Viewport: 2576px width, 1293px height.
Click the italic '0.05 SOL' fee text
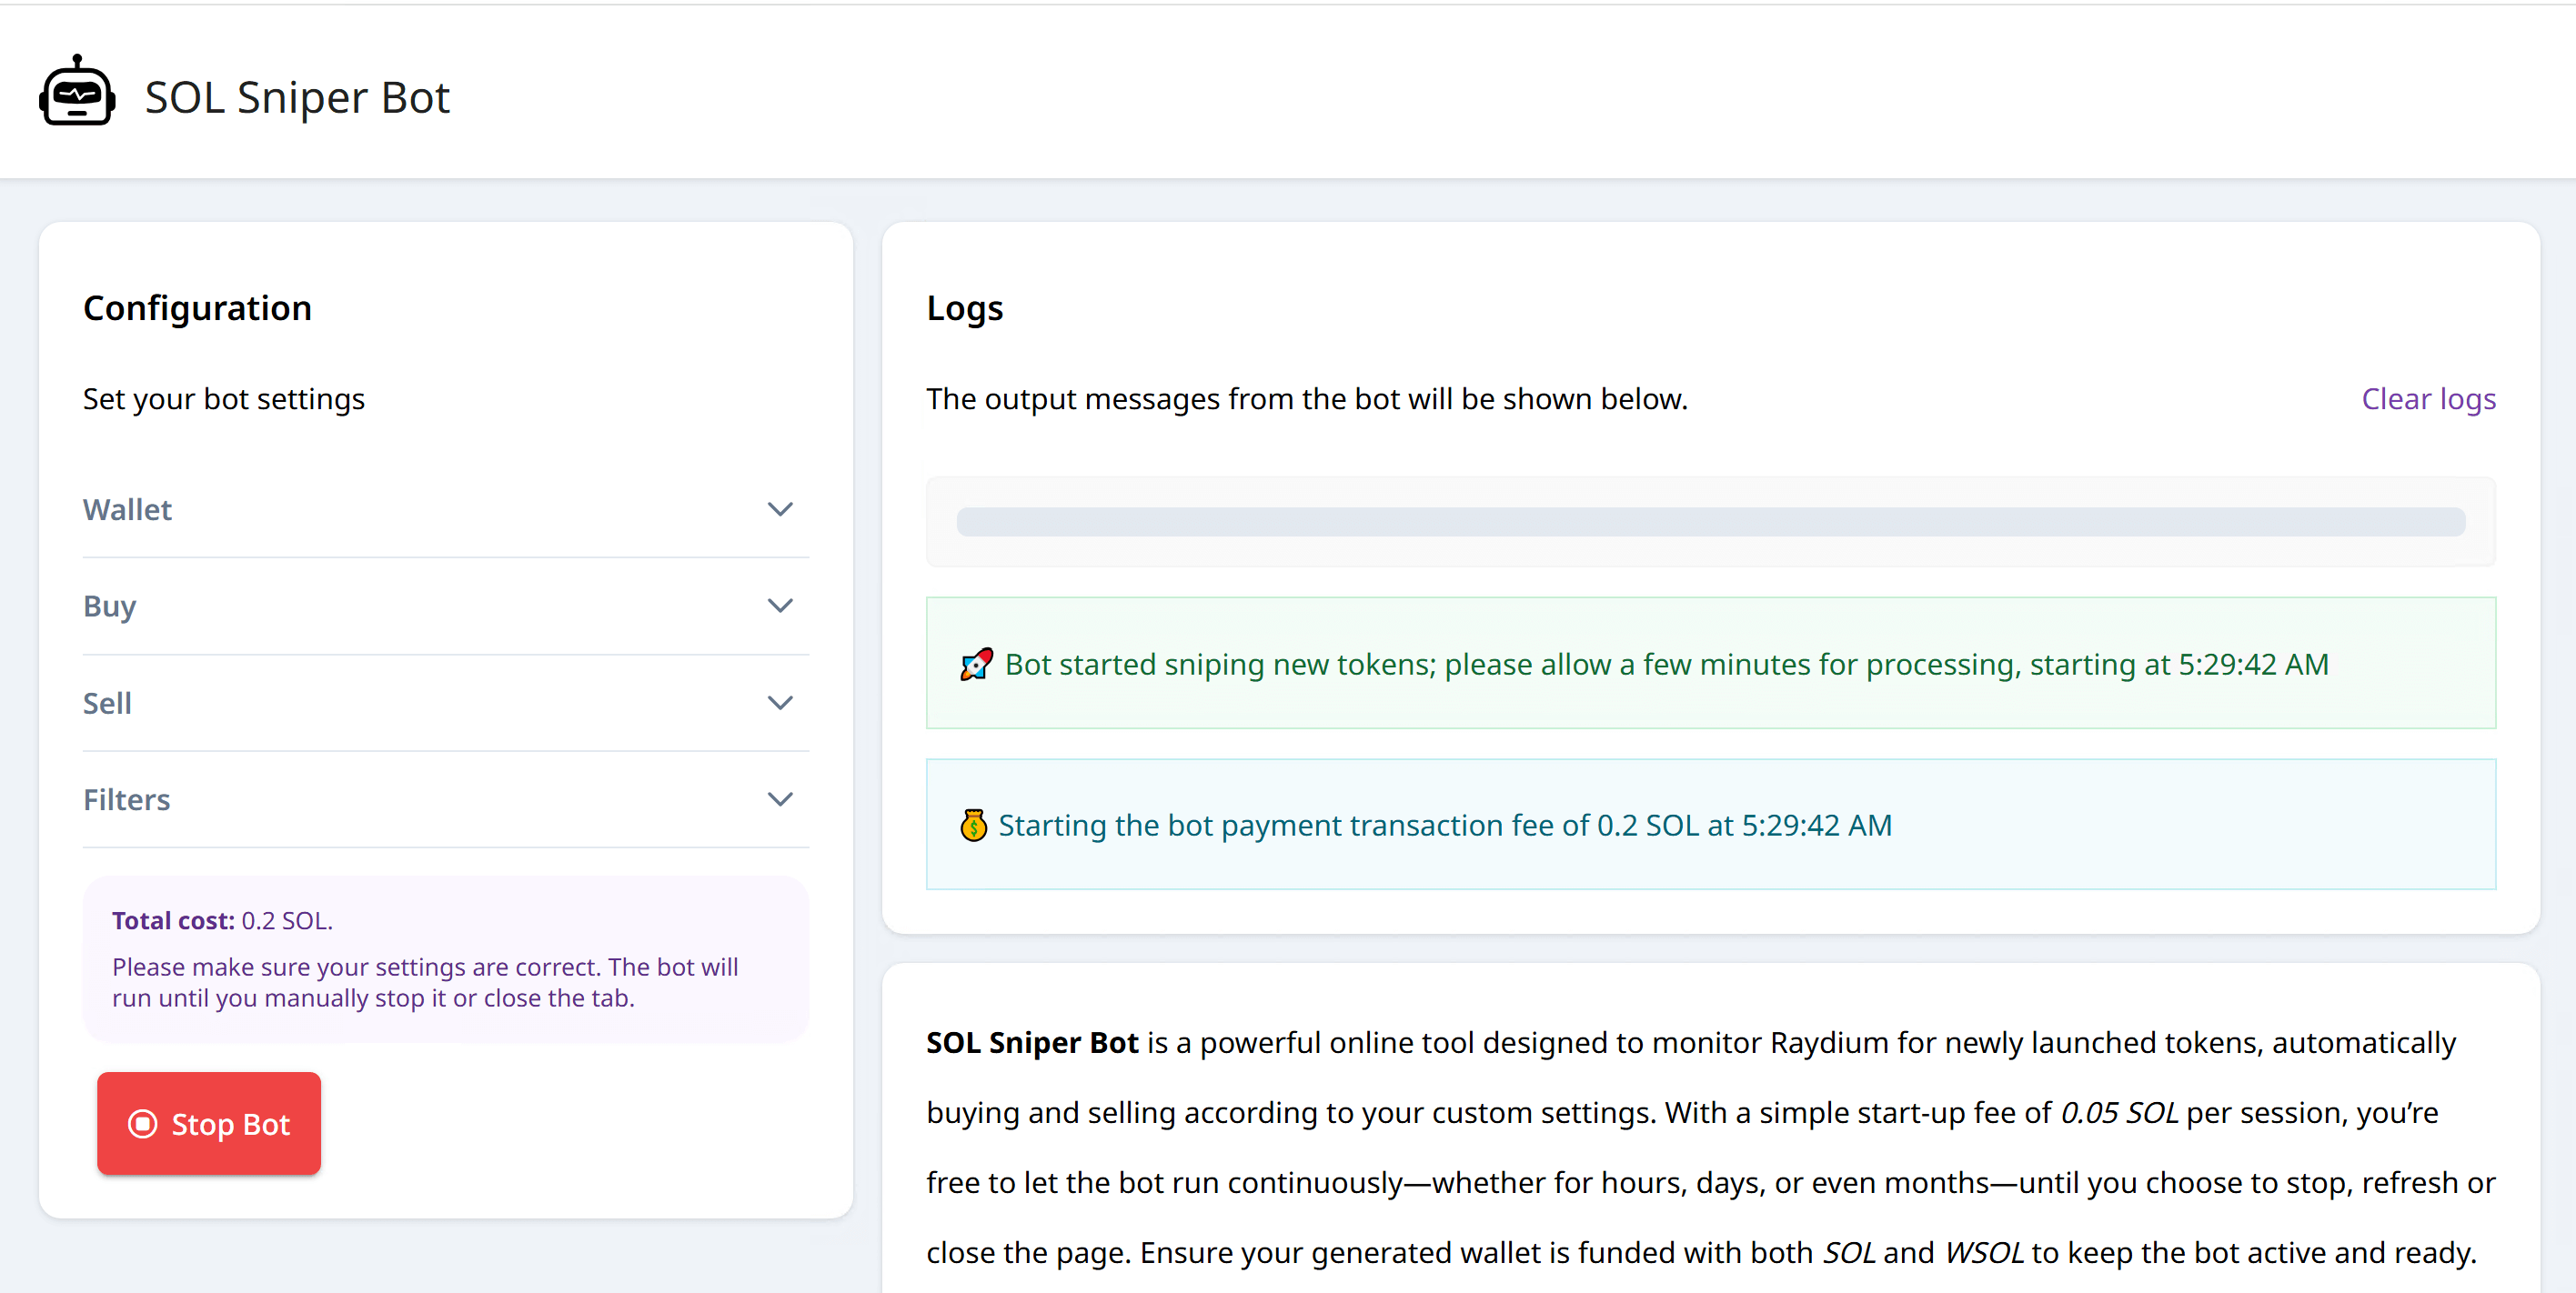2119,1112
